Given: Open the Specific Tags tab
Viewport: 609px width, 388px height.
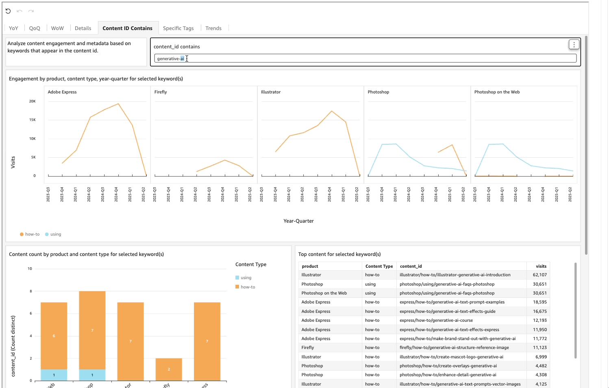Looking at the screenshot, I should coord(178,28).
